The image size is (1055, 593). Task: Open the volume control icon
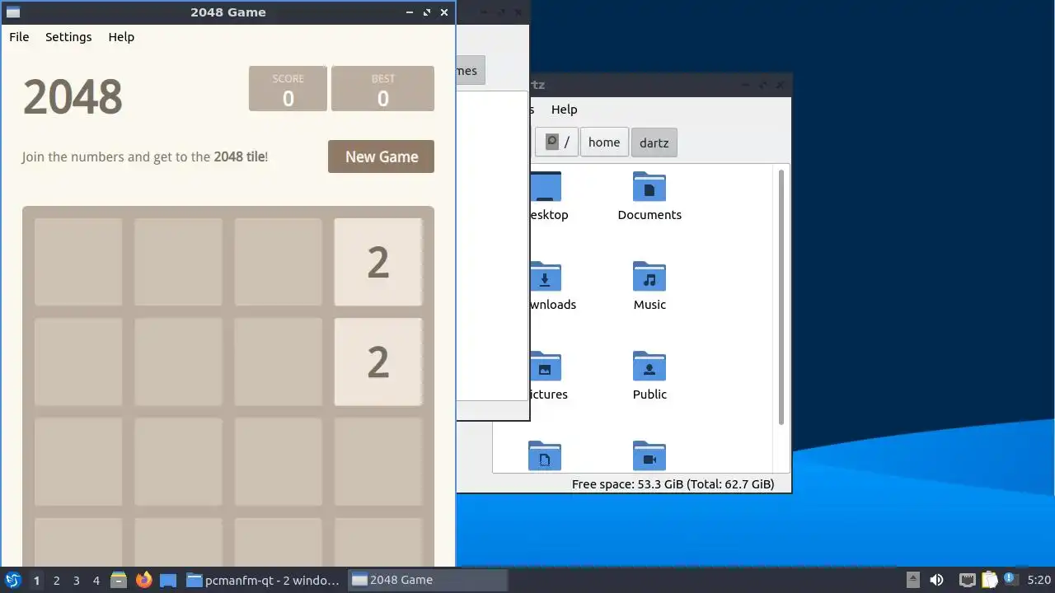coord(936,580)
